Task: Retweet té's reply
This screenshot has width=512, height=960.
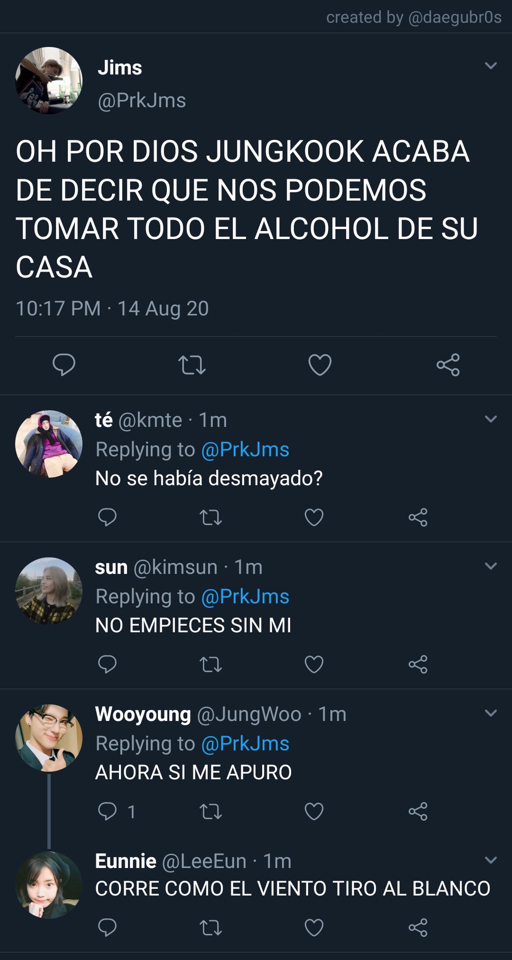Action: [x=210, y=517]
